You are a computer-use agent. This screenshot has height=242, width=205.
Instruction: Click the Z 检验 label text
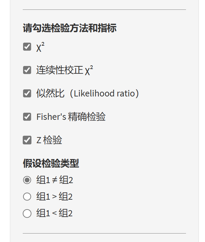(x=49, y=140)
